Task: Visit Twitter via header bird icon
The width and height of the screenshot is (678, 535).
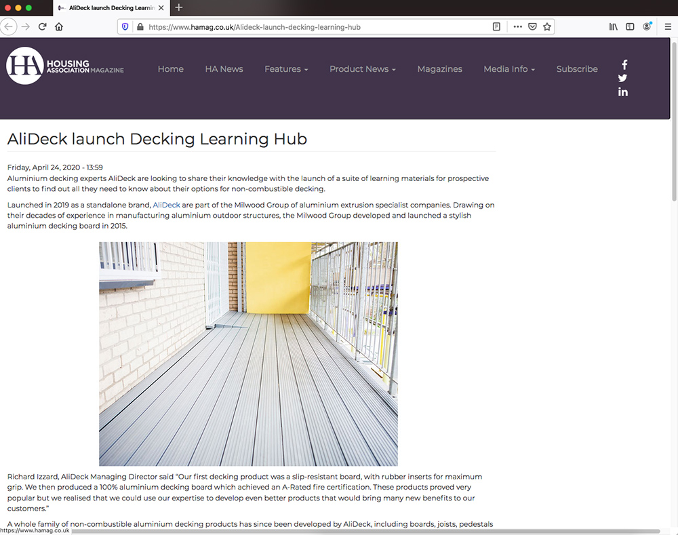Action: (x=622, y=78)
